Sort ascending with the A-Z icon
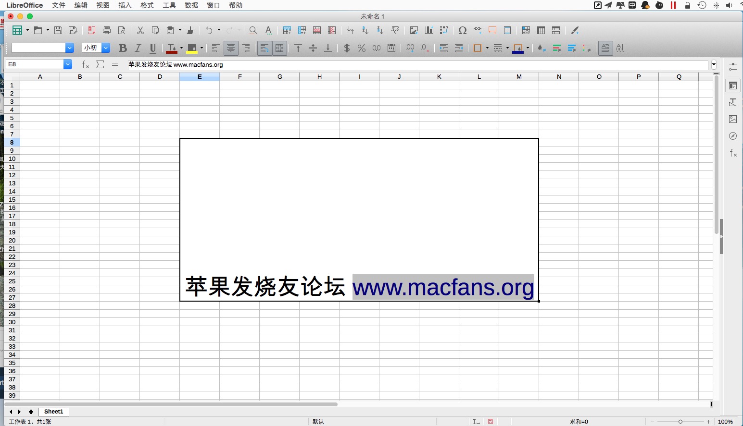This screenshot has width=743, height=426. coord(365,30)
